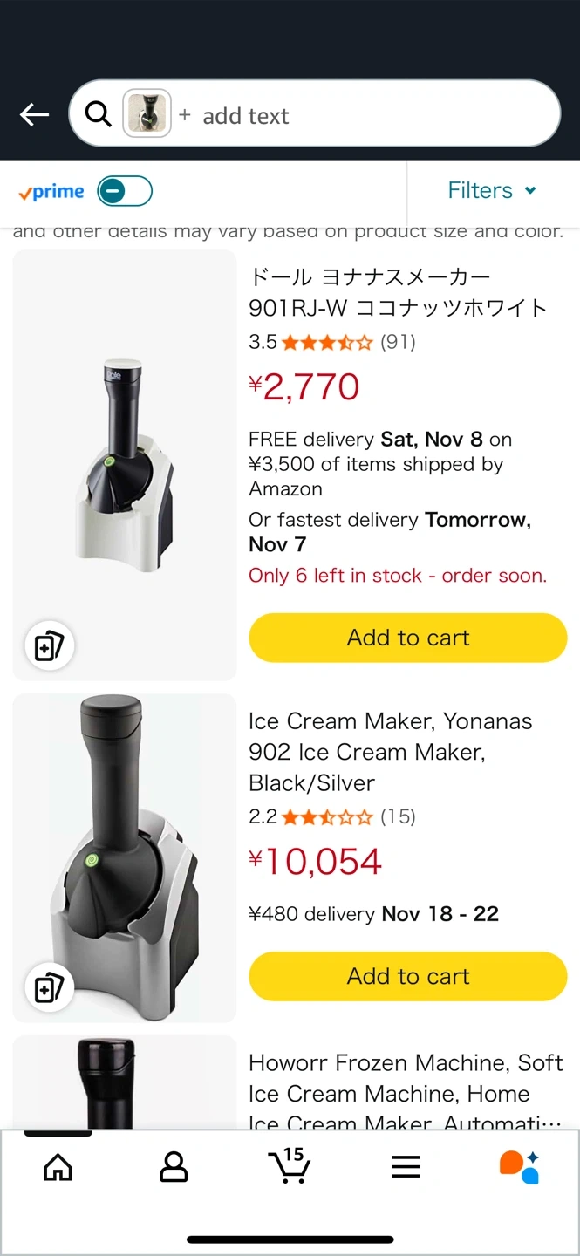Image resolution: width=580 pixels, height=1256 pixels.
Task: Open the Yonanas 902 Black/Silver product title
Action: [390, 751]
